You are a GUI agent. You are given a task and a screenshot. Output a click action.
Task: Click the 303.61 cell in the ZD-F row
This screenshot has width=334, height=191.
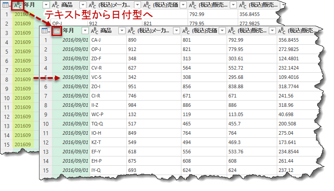click(252, 59)
